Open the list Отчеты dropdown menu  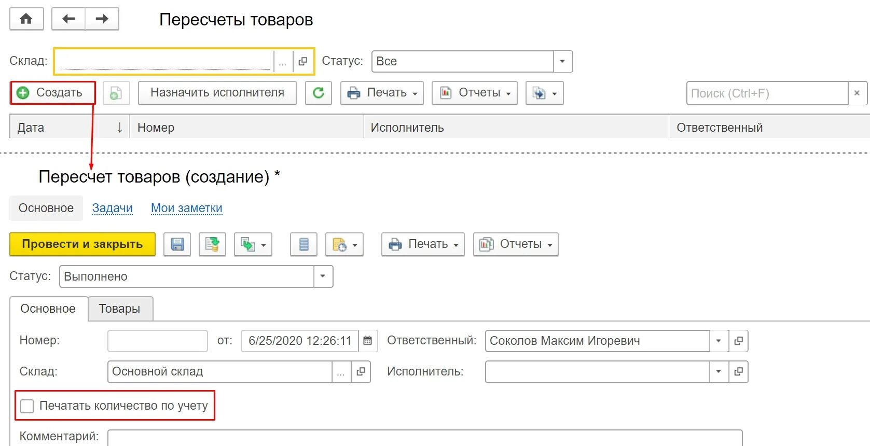475,93
